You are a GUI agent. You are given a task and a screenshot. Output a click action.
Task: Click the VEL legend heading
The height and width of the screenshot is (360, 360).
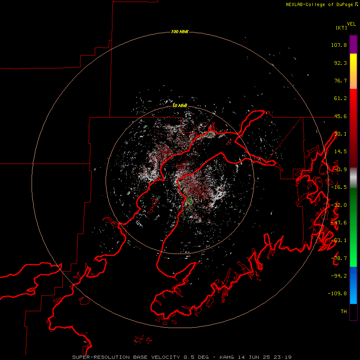coord(351,24)
